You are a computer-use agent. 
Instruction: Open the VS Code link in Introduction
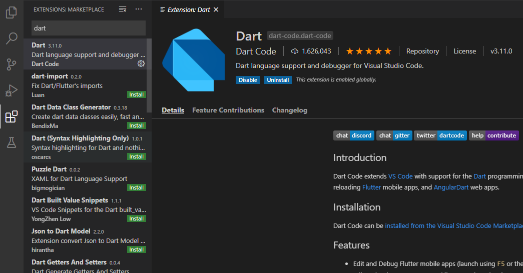(x=400, y=176)
